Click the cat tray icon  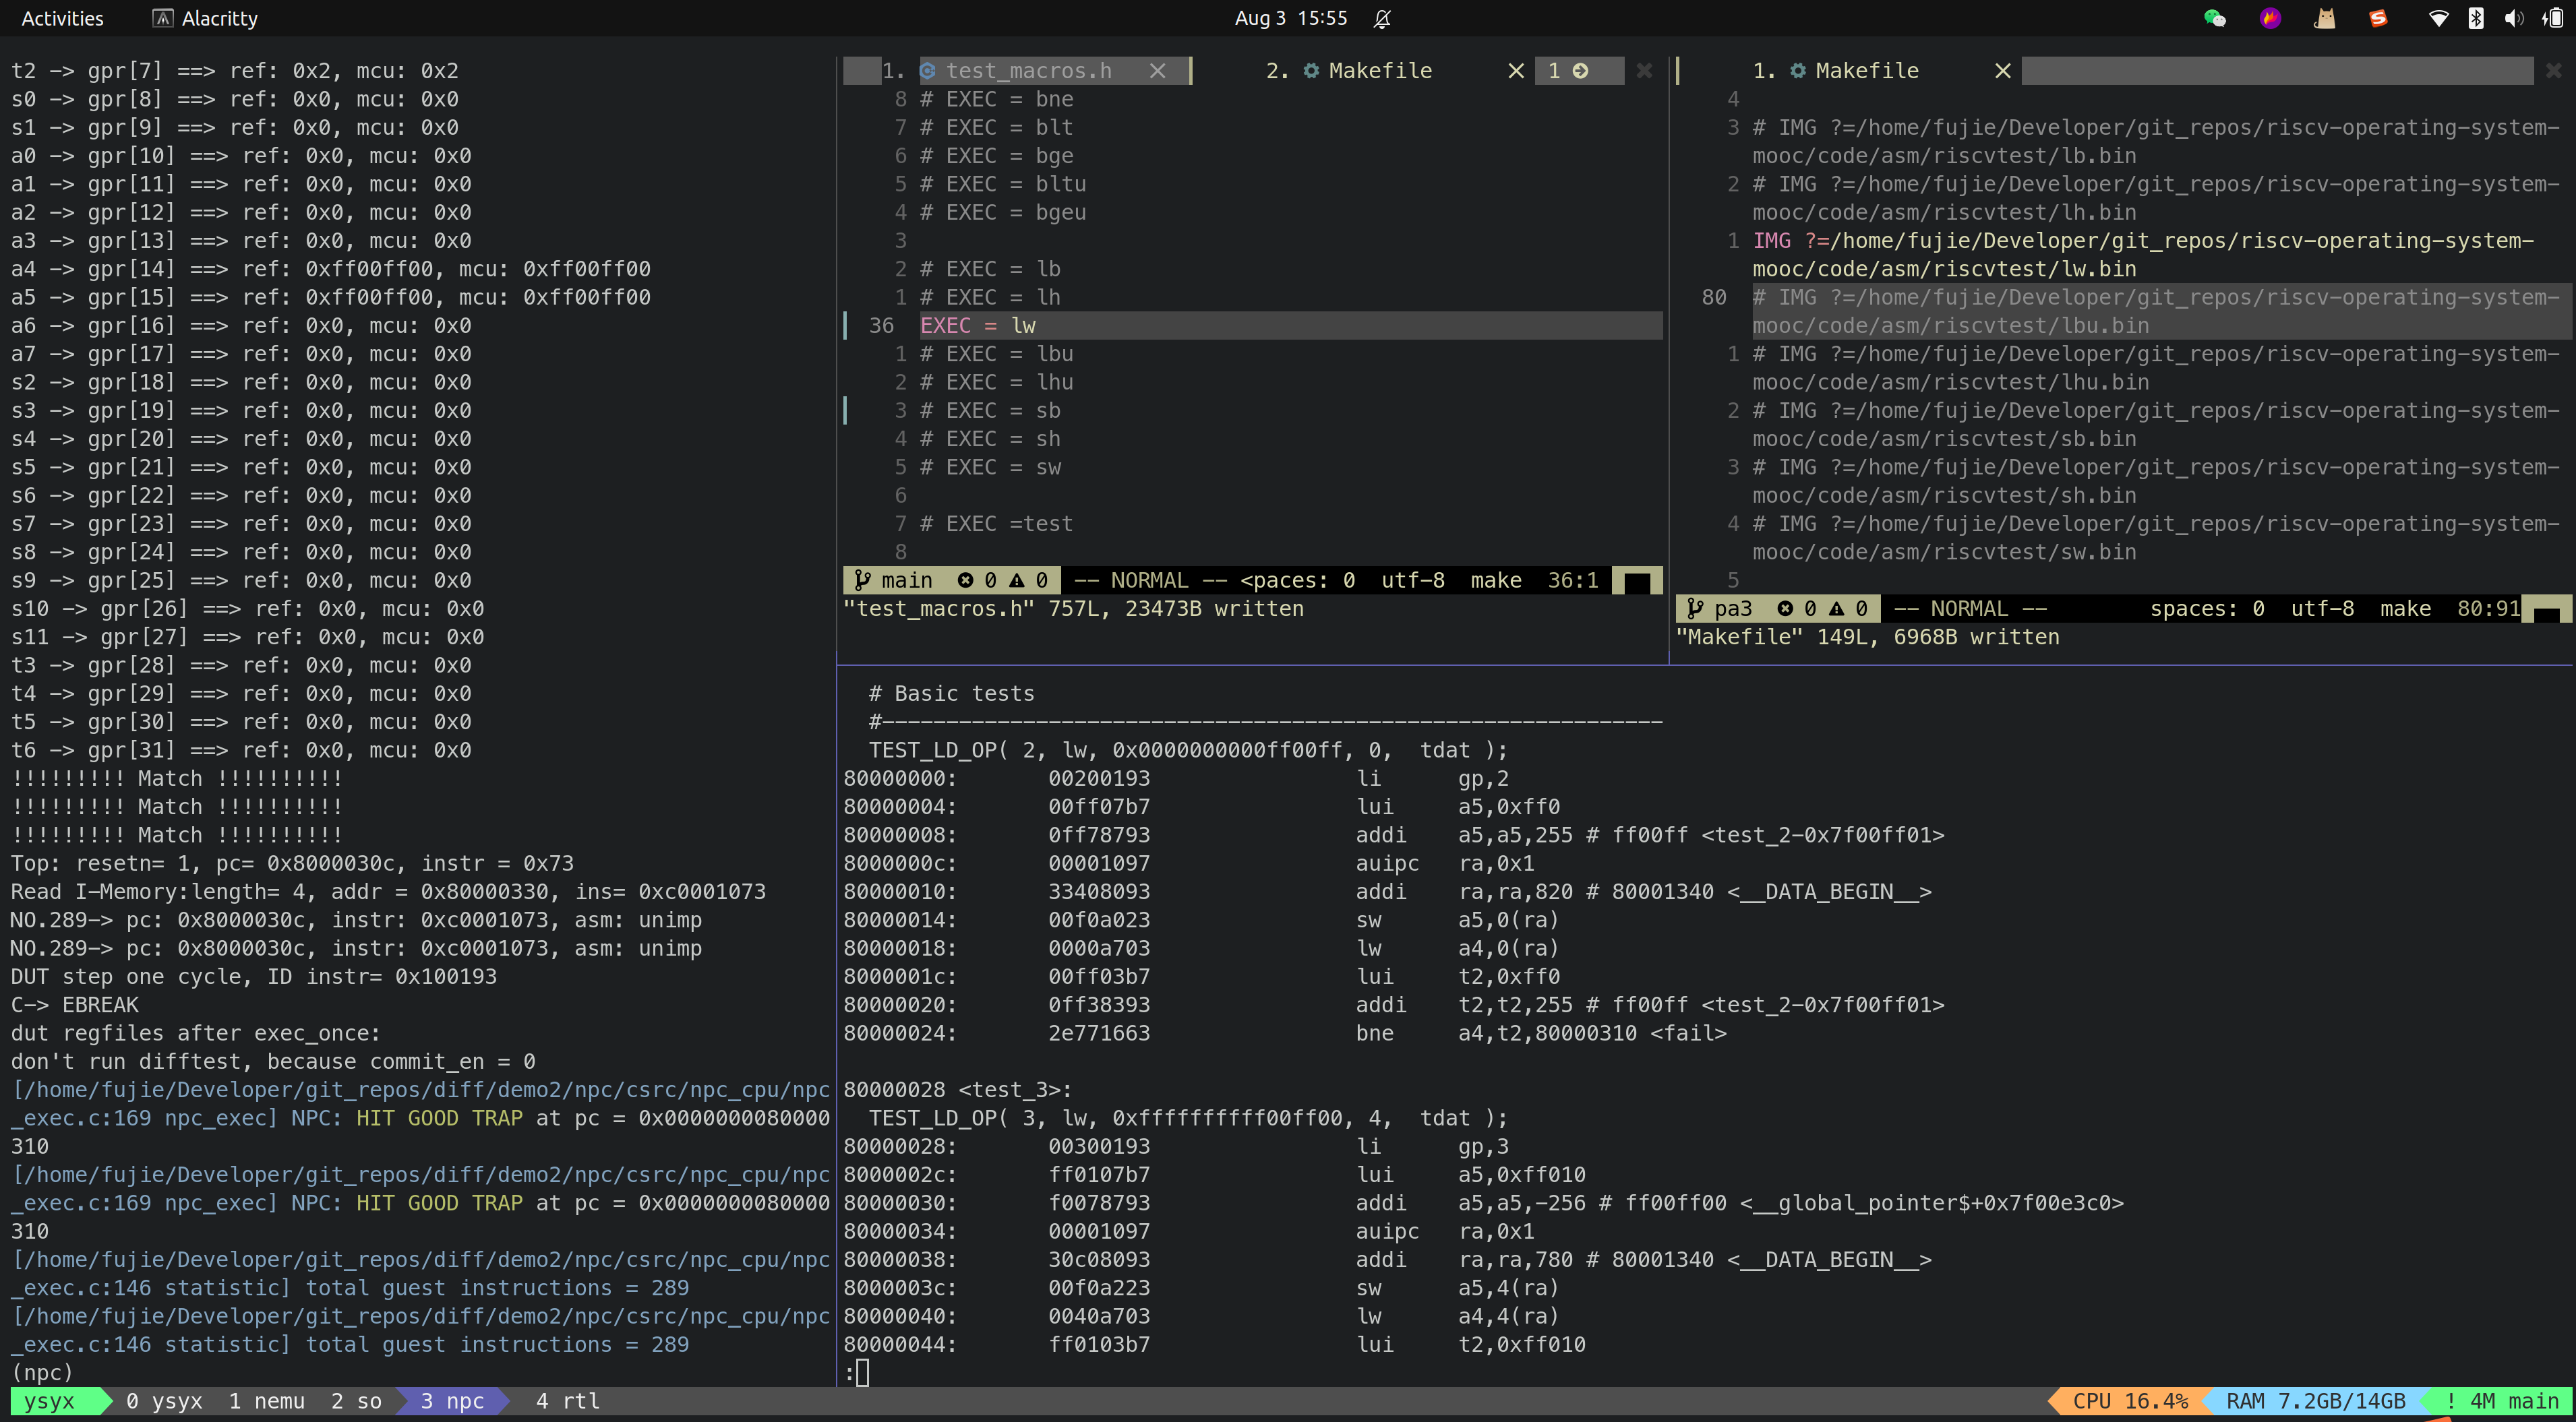pos(2325,18)
